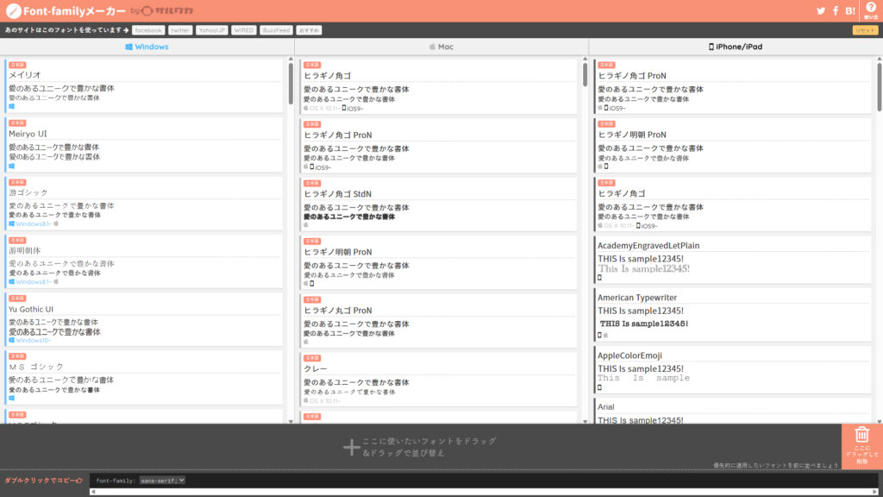Click the font-family code output field

(x=485, y=481)
